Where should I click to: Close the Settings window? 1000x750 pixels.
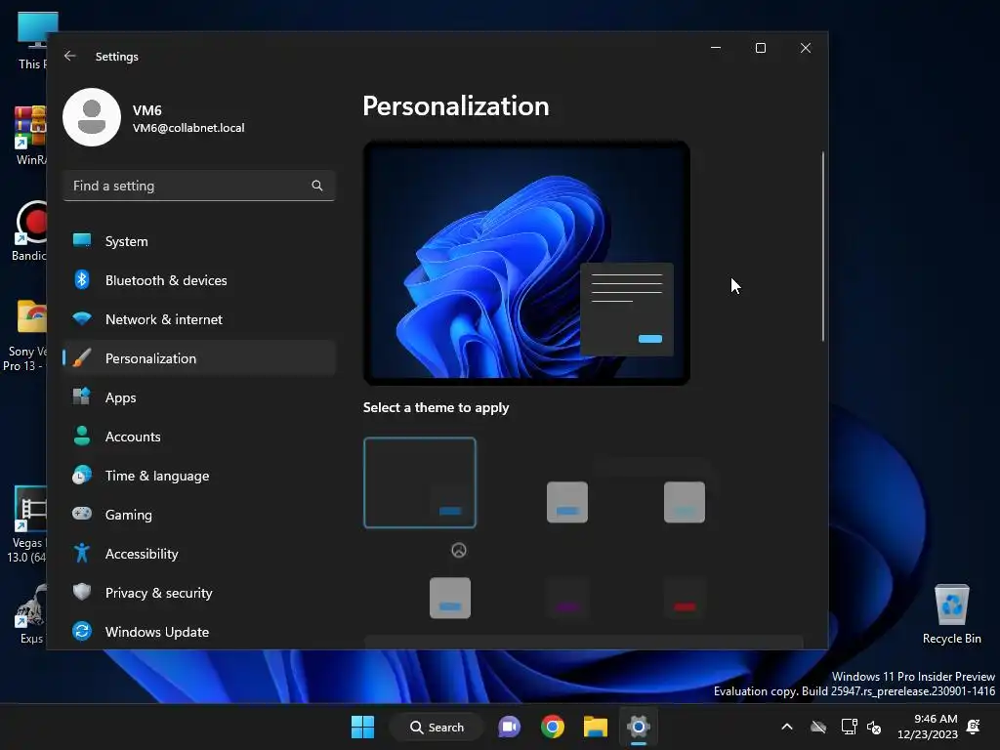click(806, 48)
